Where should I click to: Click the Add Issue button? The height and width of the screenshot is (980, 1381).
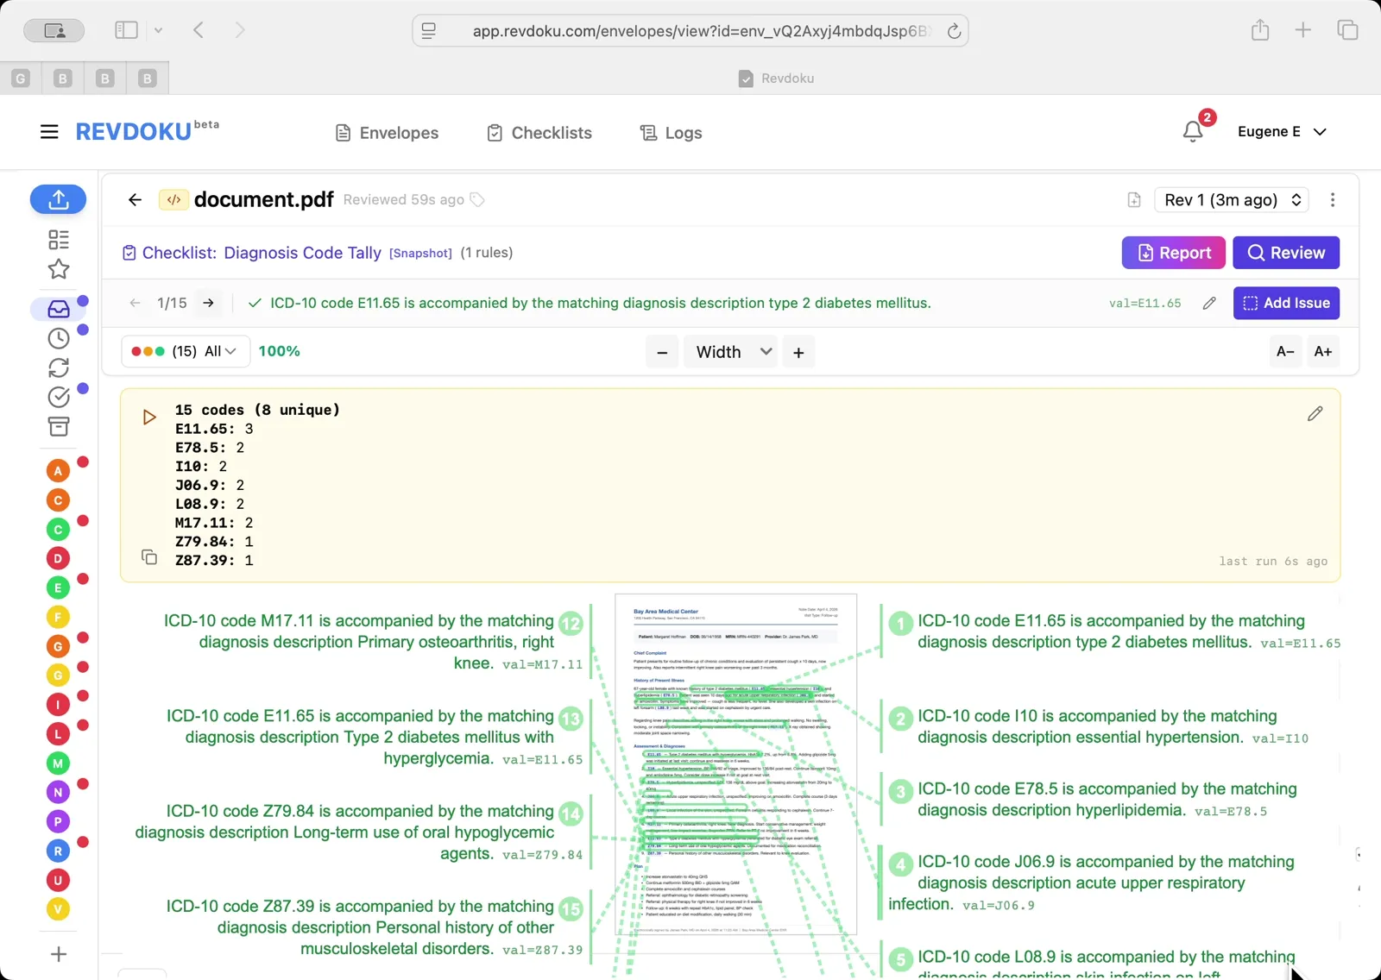pyautogui.click(x=1286, y=303)
